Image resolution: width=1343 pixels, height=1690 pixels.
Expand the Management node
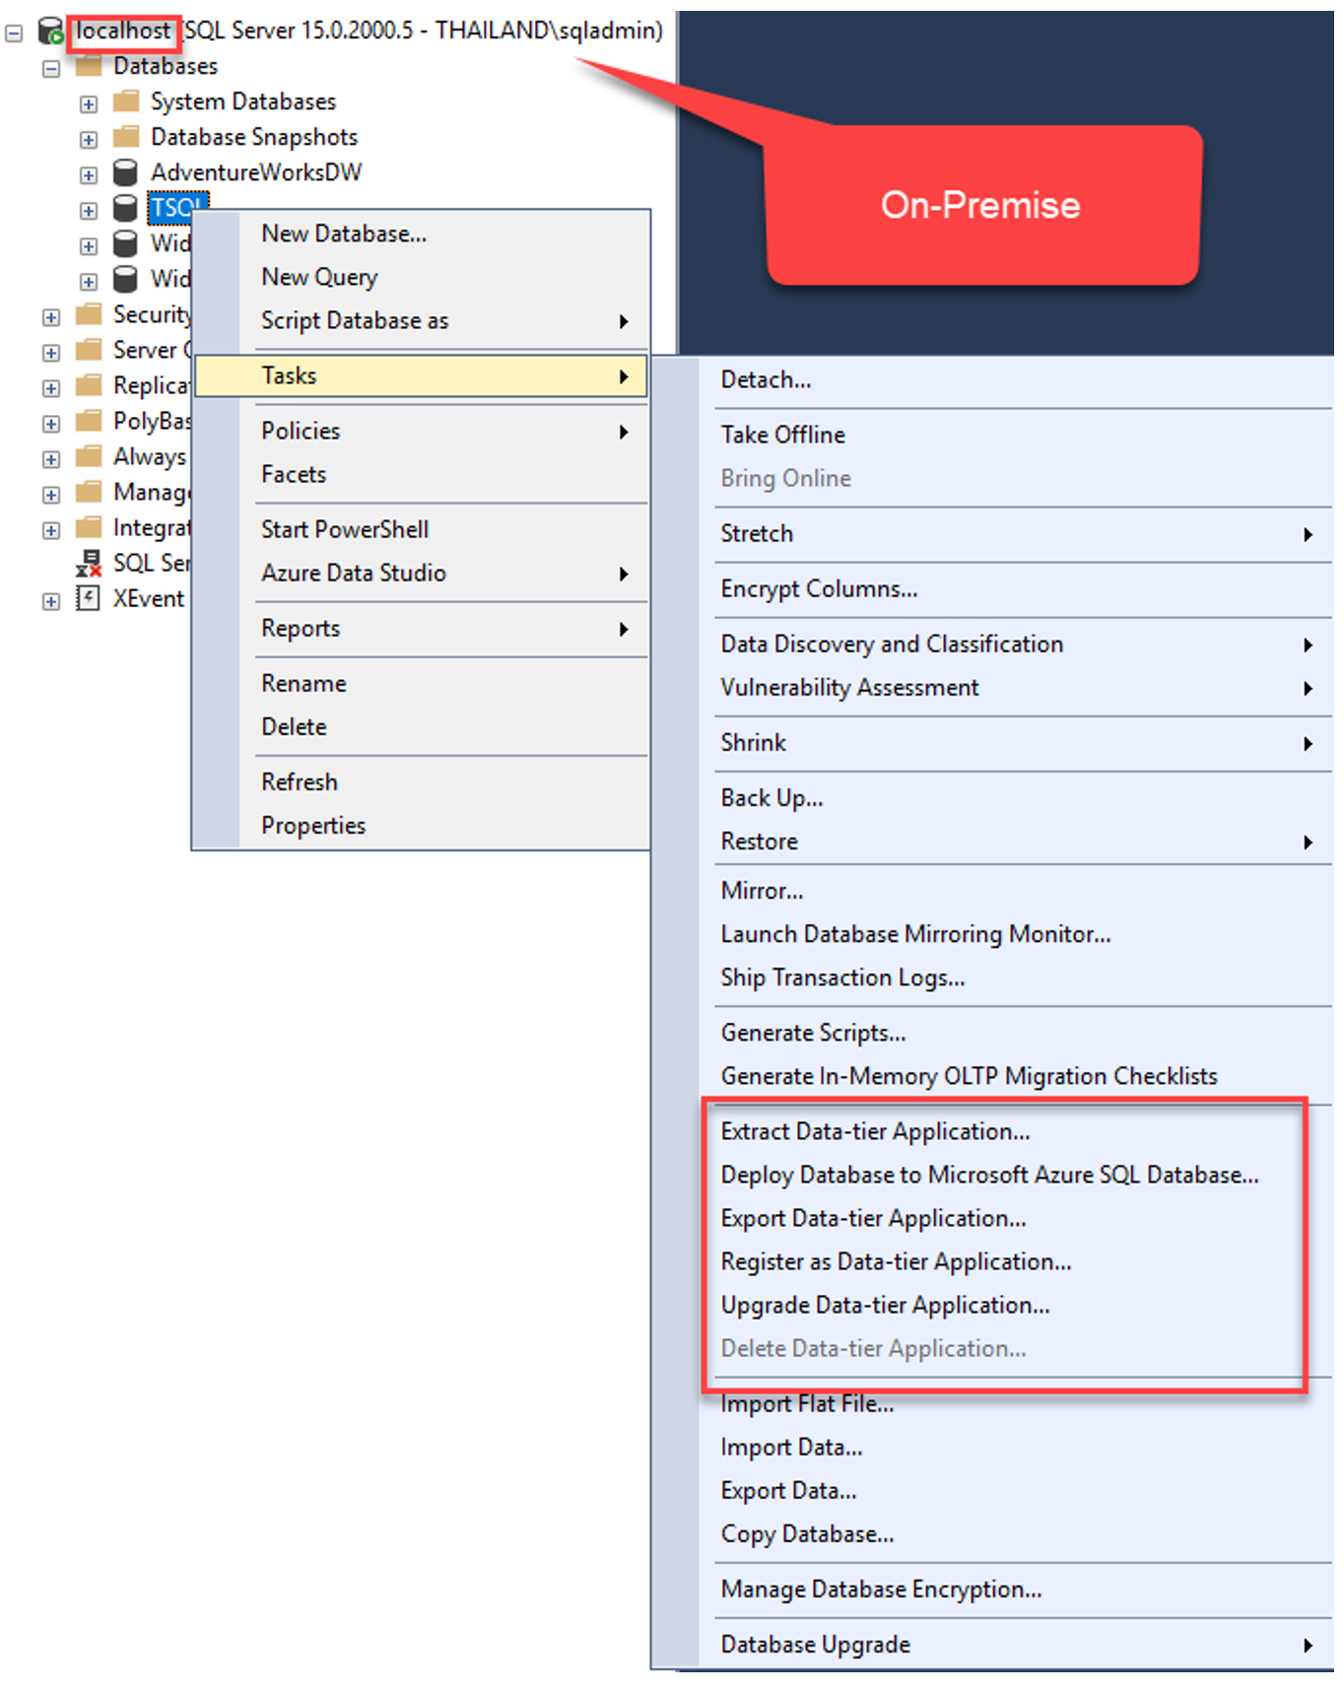point(51,495)
